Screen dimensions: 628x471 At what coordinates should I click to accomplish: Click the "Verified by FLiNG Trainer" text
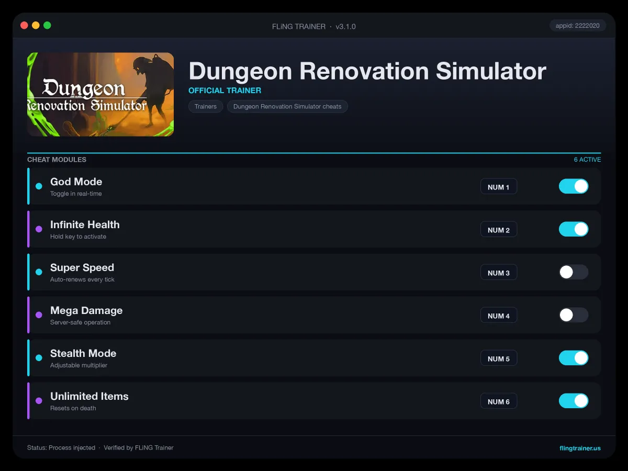coord(139,448)
